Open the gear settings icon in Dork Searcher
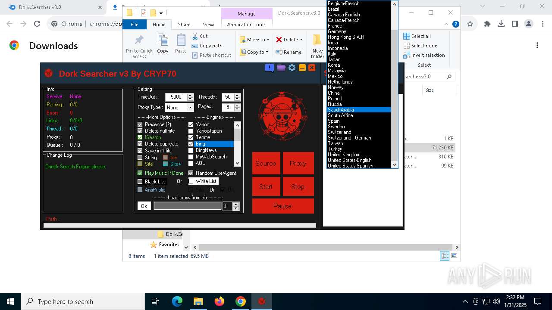552x310 pixels. (292, 68)
